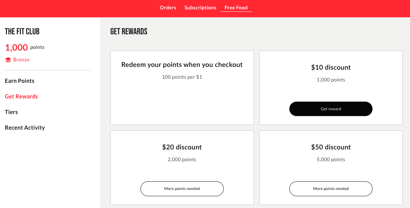Image resolution: width=410 pixels, height=208 pixels.
Task: Click More points needed under $20 discount
Action: pyautogui.click(x=182, y=189)
